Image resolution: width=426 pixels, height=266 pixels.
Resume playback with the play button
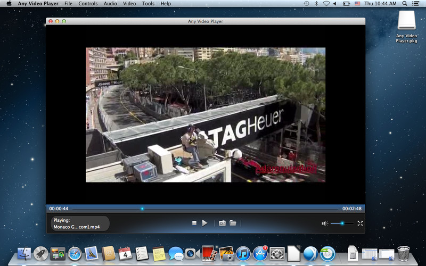pos(204,223)
